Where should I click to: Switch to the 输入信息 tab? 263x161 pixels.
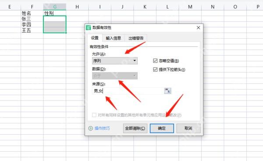click(x=114, y=38)
